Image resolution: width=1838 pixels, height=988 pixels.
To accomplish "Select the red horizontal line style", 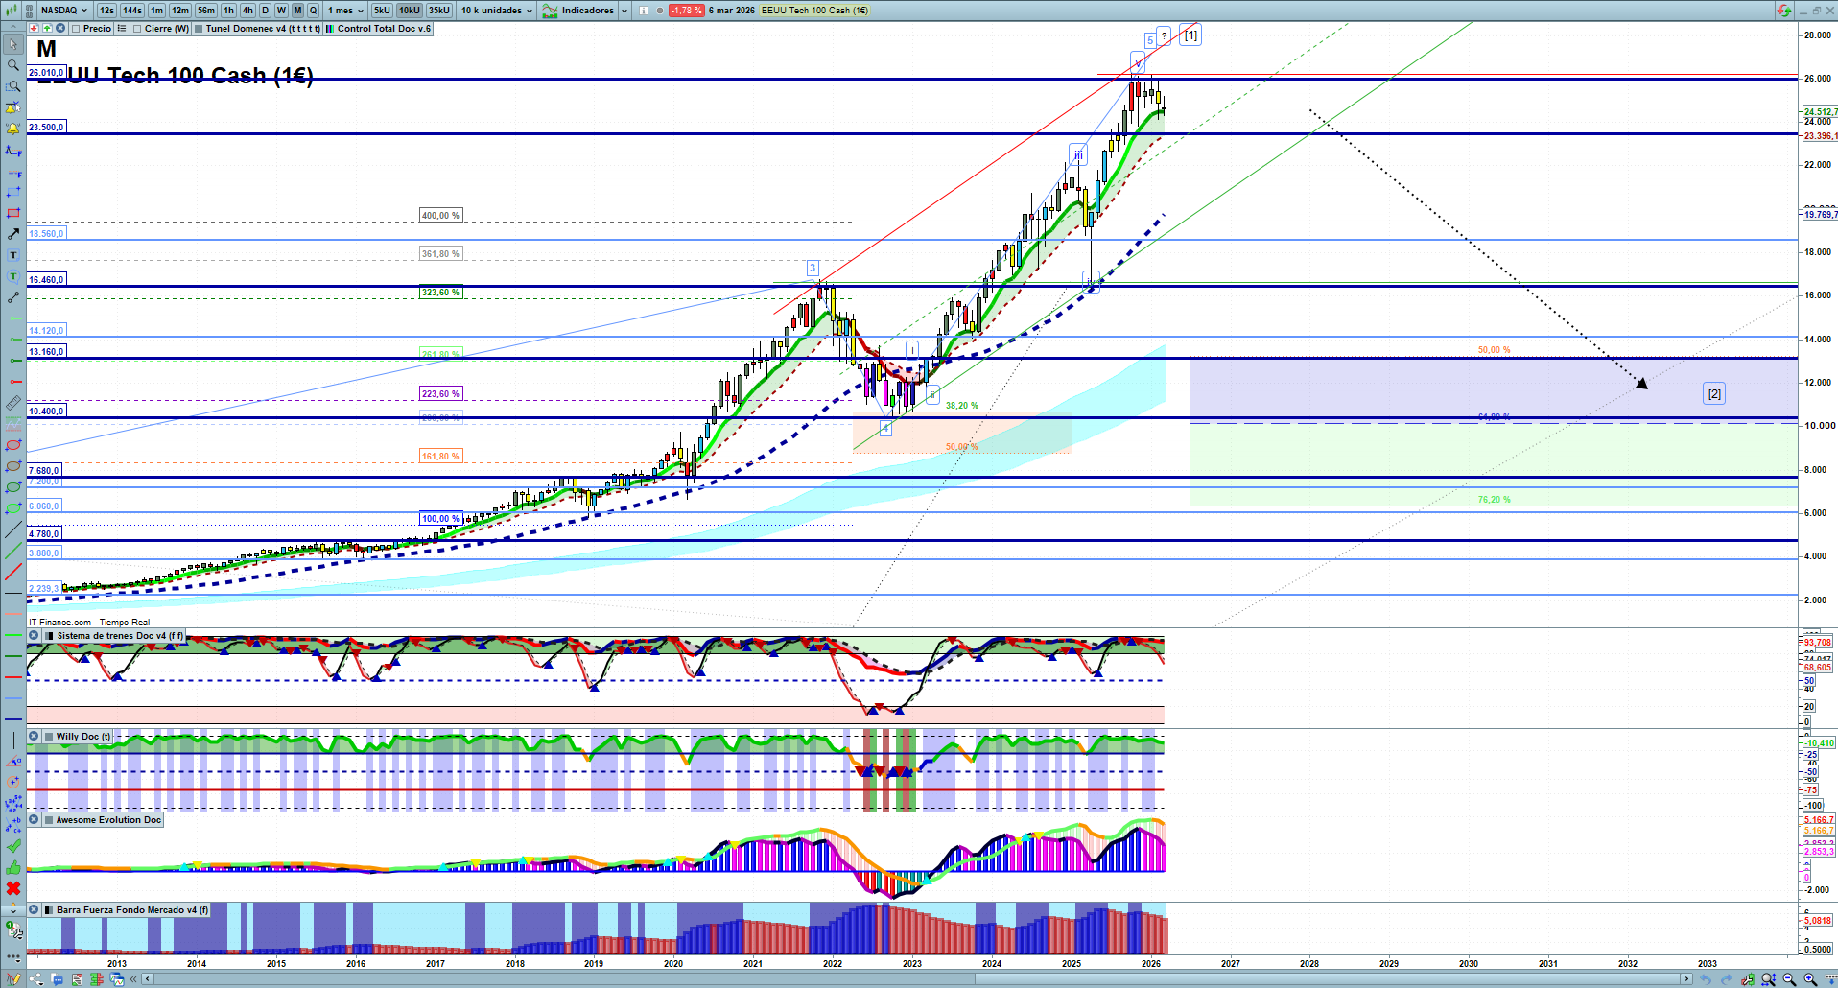I will (x=13, y=677).
